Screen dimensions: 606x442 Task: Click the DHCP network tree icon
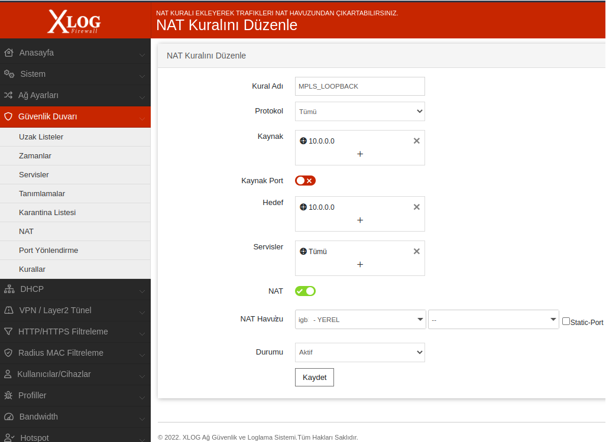click(x=9, y=289)
